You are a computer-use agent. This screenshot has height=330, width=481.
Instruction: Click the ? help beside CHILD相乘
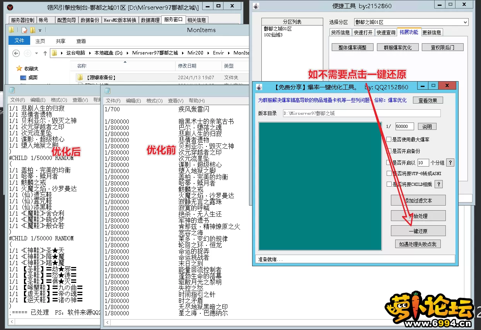(x=438, y=184)
